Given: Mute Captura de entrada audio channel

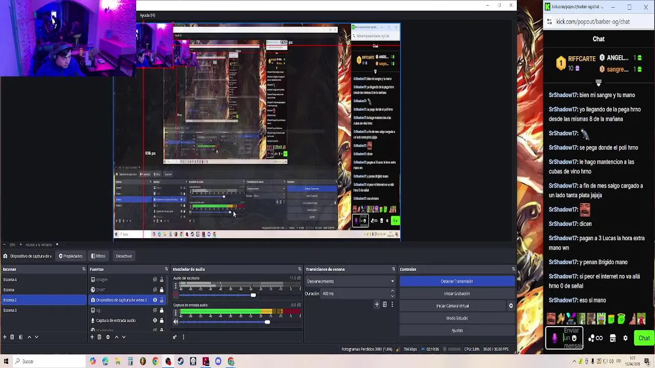Looking at the screenshot, I should tap(176, 322).
